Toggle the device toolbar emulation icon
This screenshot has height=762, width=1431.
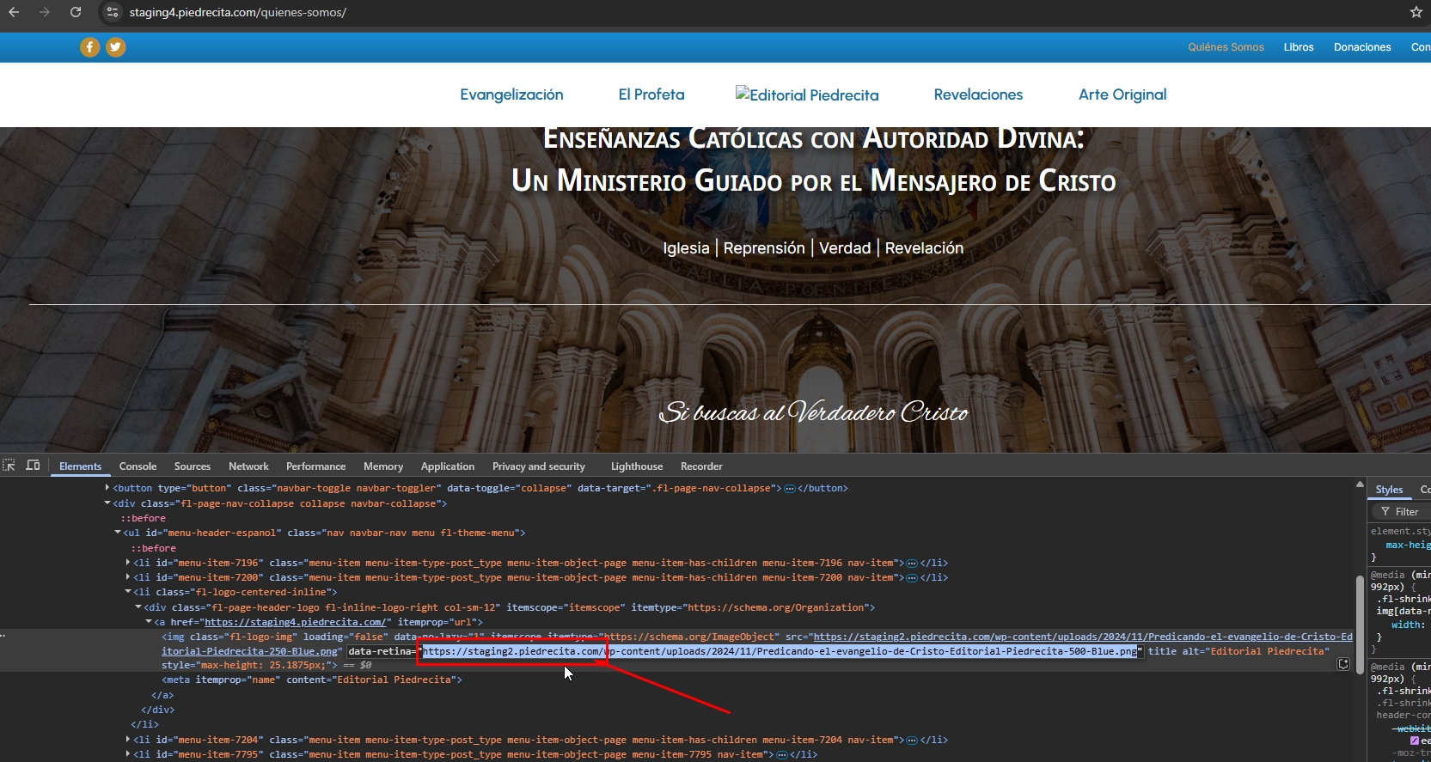[x=34, y=466]
